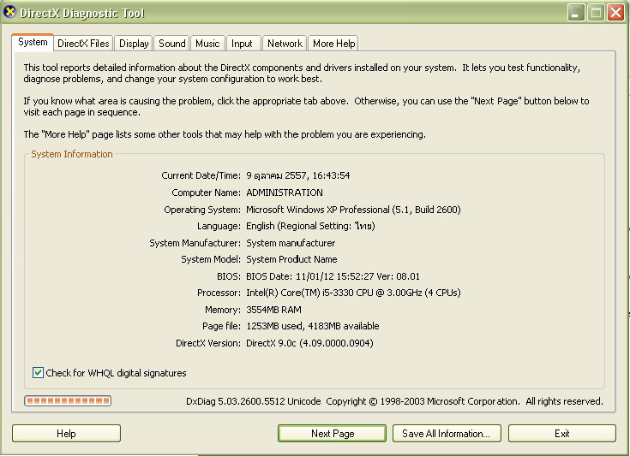Minimize the DirectX Diagnostic Tool window

[x=576, y=13]
